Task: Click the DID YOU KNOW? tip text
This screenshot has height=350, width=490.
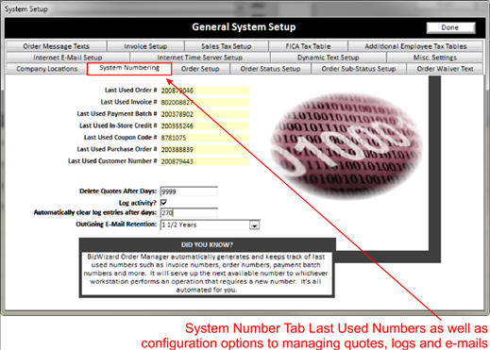Action: (x=207, y=274)
